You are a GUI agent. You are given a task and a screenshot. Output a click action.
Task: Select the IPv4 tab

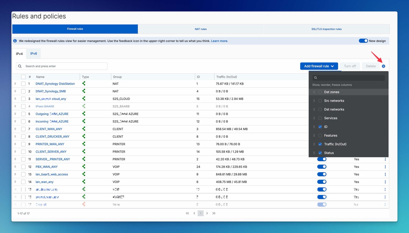pyautogui.click(x=19, y=54)
